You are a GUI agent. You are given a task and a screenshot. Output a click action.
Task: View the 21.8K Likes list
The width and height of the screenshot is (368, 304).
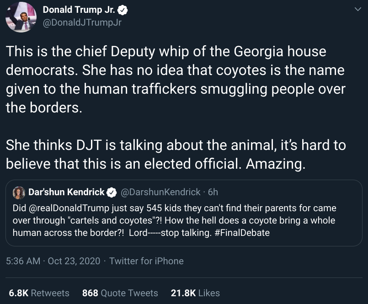tap(195, 293)
